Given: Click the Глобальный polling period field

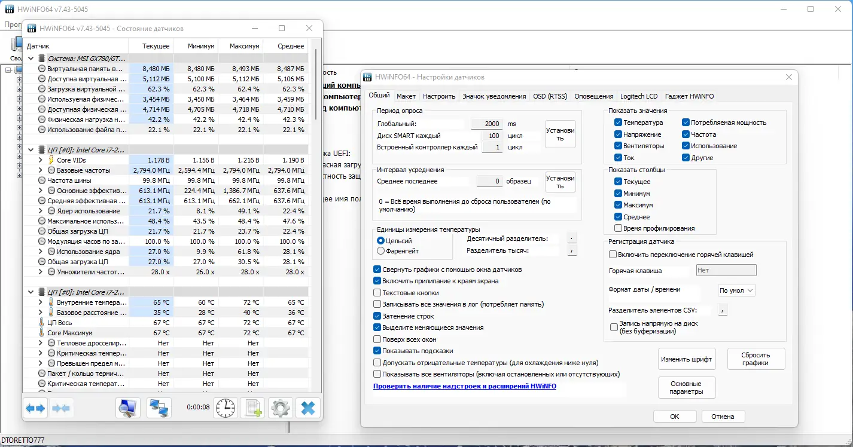Looking at the screenshot, I should point(486,124).
